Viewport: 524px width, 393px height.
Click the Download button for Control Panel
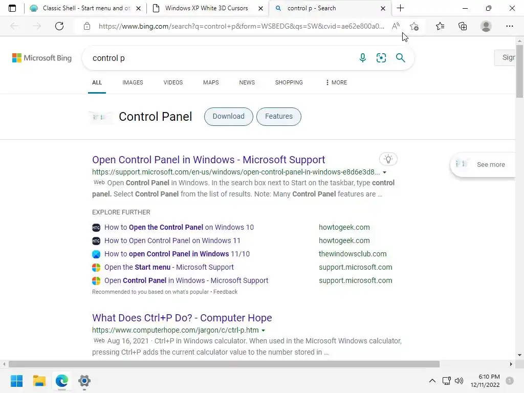coord(229,116)
